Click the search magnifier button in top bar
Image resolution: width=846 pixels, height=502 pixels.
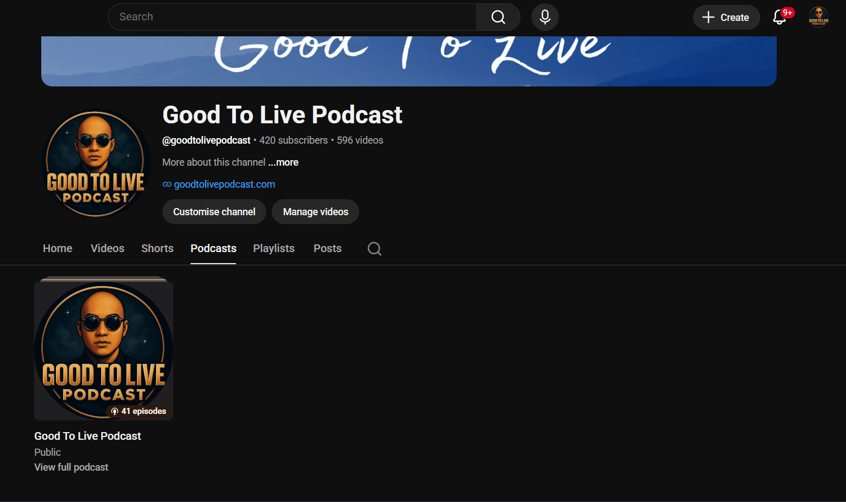[498, 17]
